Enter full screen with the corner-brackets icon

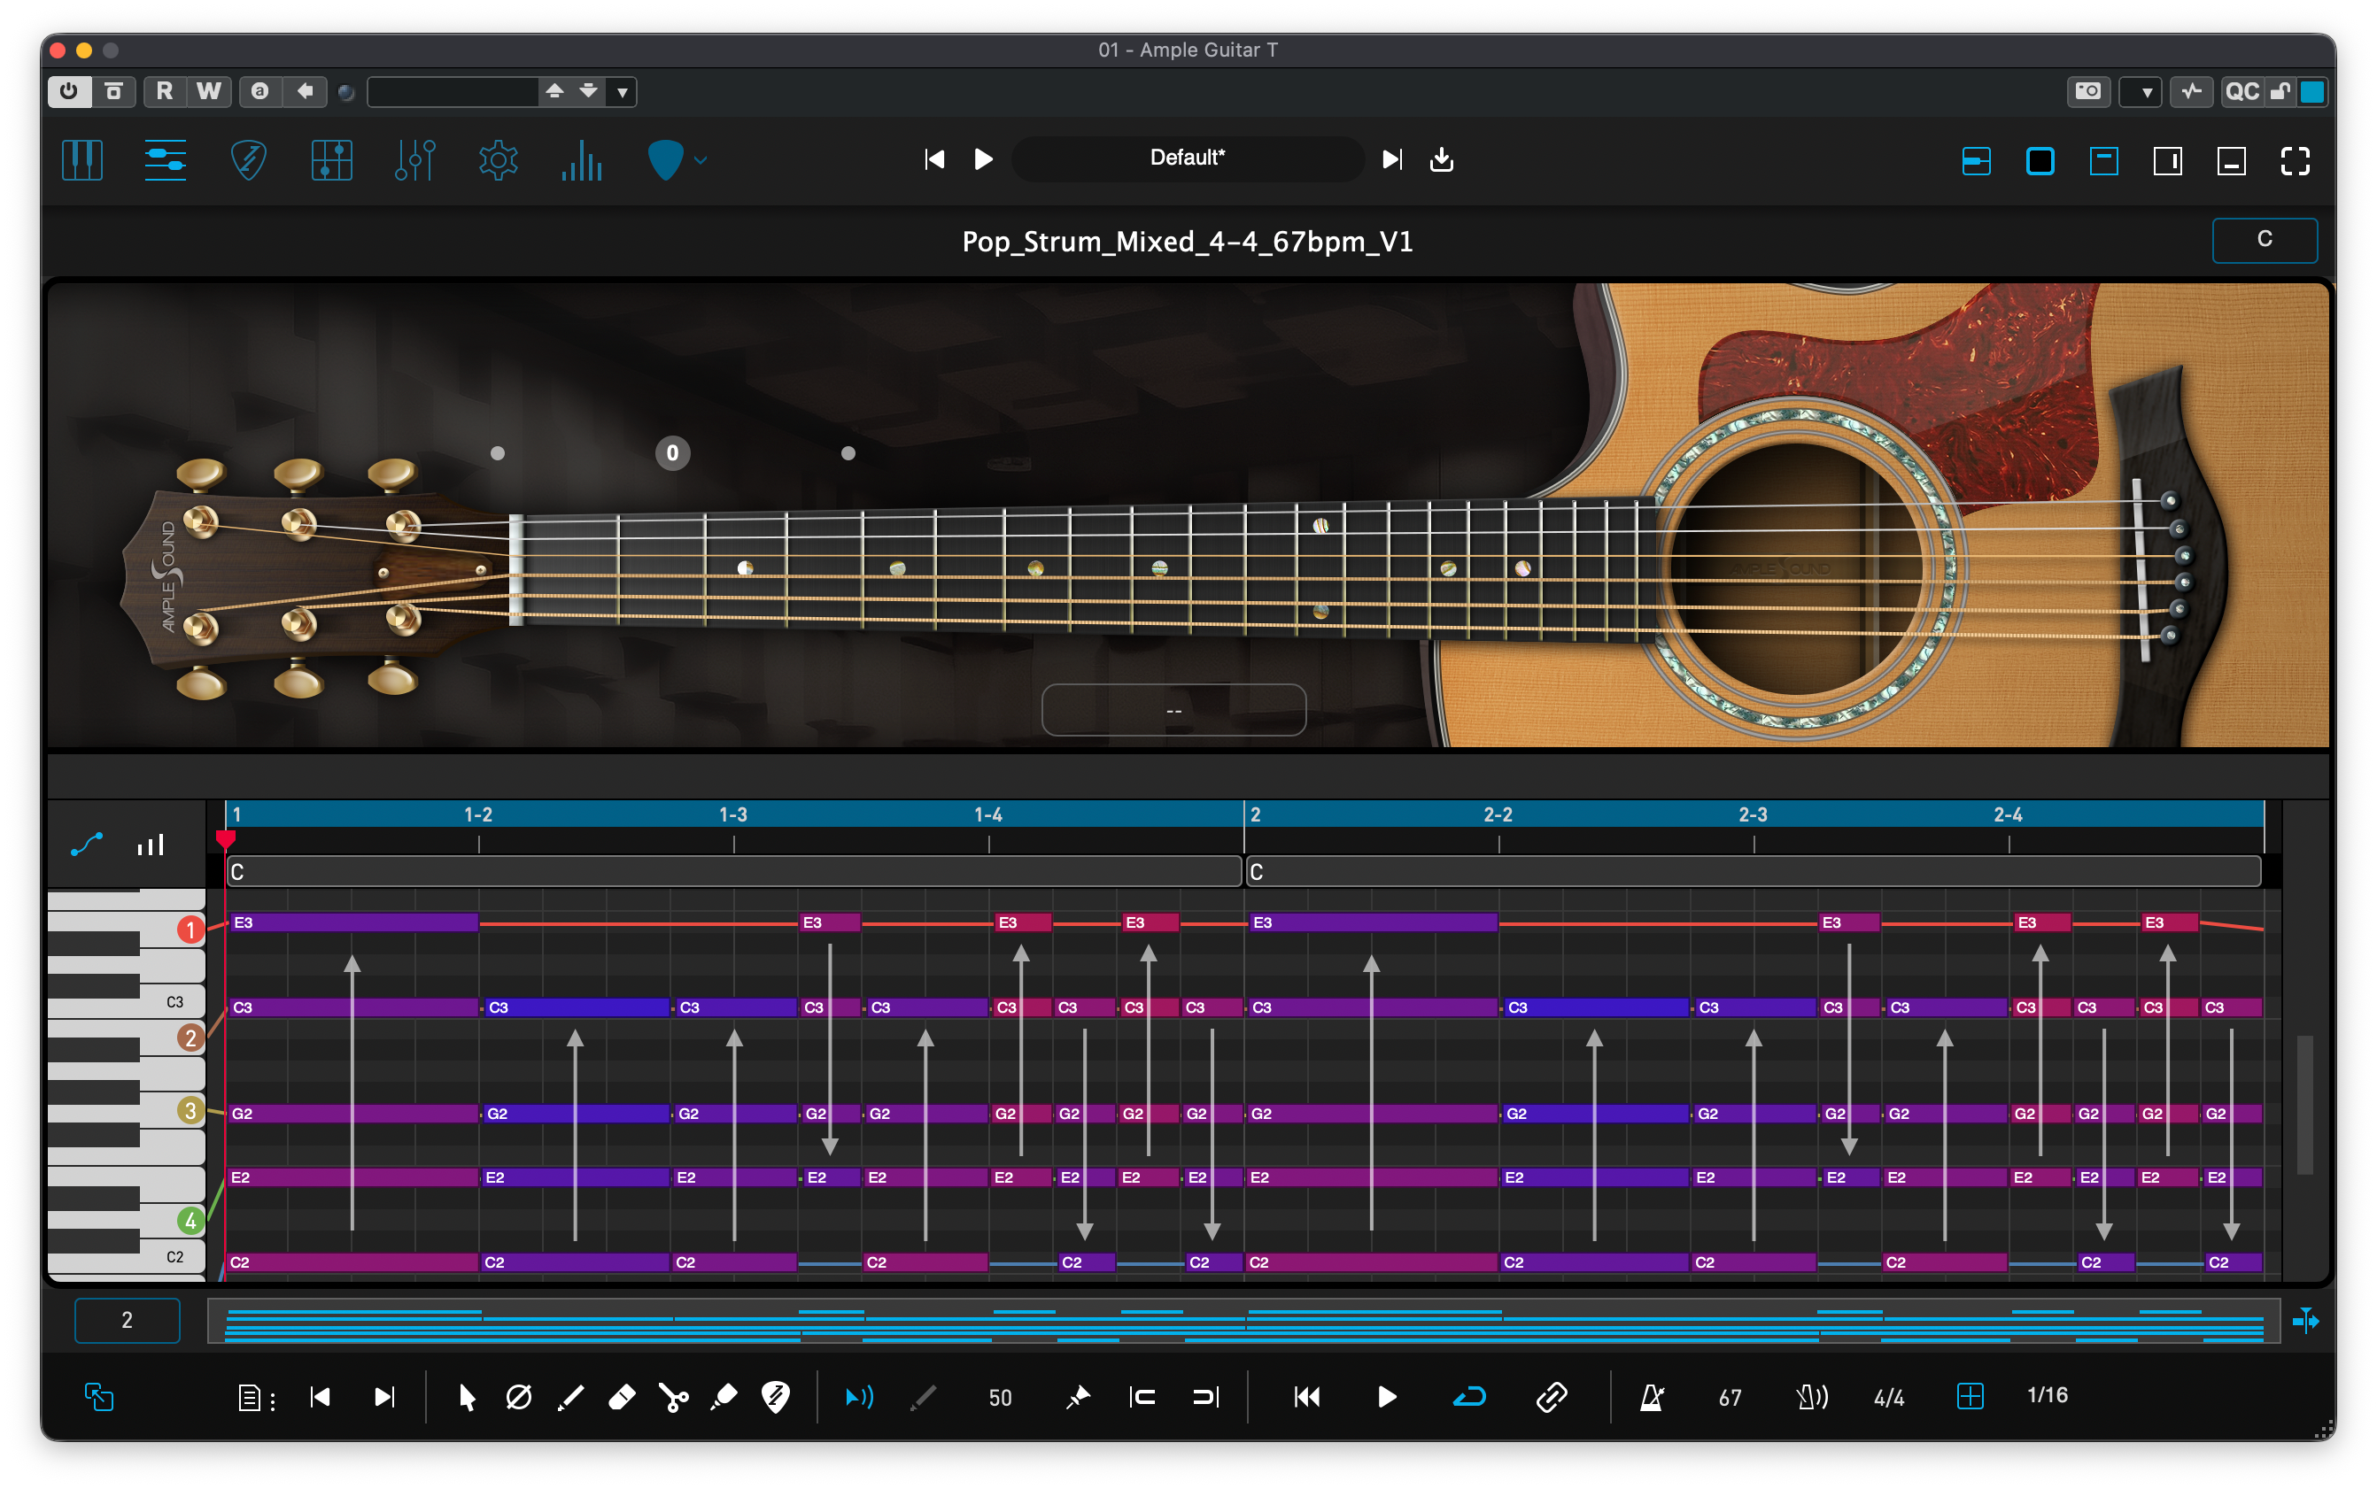click(x=2296, y=160)
